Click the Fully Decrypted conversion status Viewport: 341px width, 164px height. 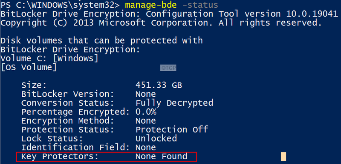[174, 103]
